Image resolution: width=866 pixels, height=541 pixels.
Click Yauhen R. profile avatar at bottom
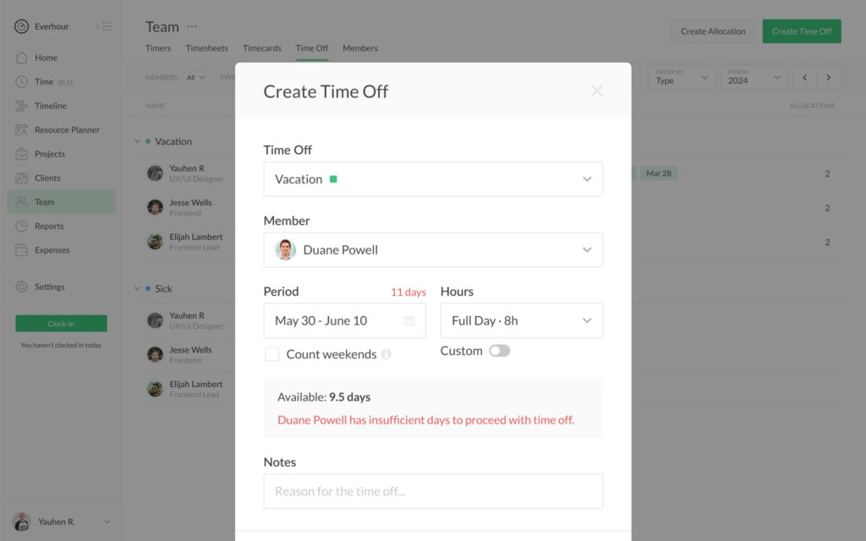click(x=21, y=522)
